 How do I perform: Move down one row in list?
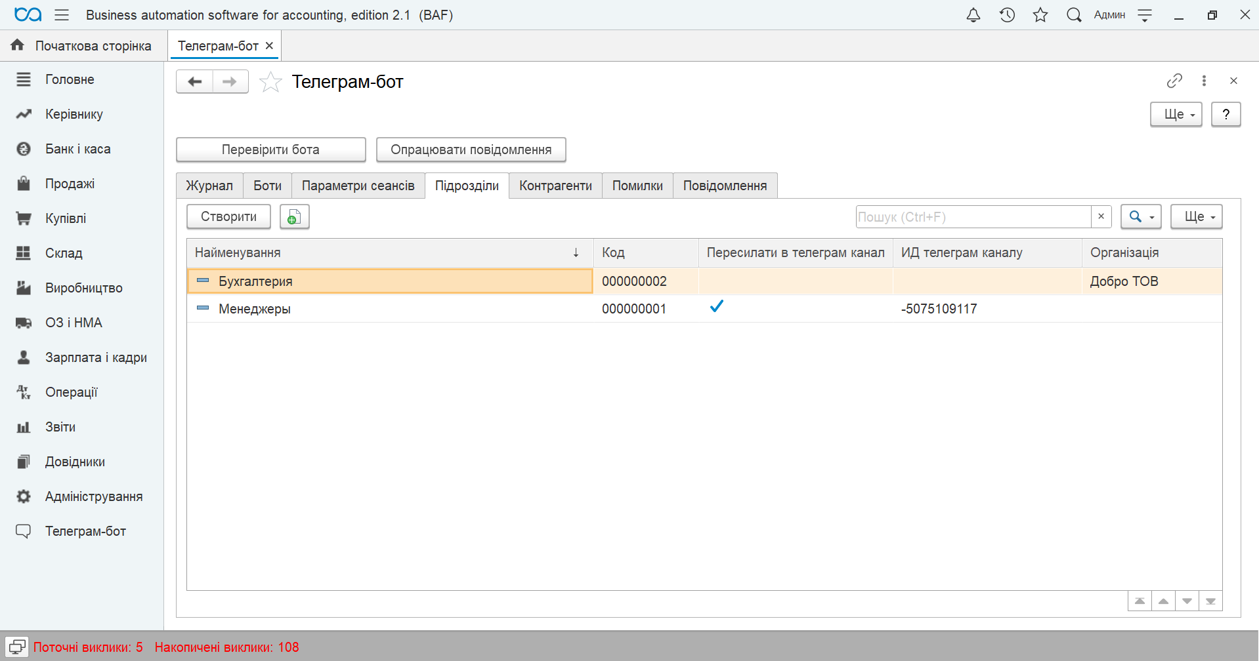tap(1187, 601)
